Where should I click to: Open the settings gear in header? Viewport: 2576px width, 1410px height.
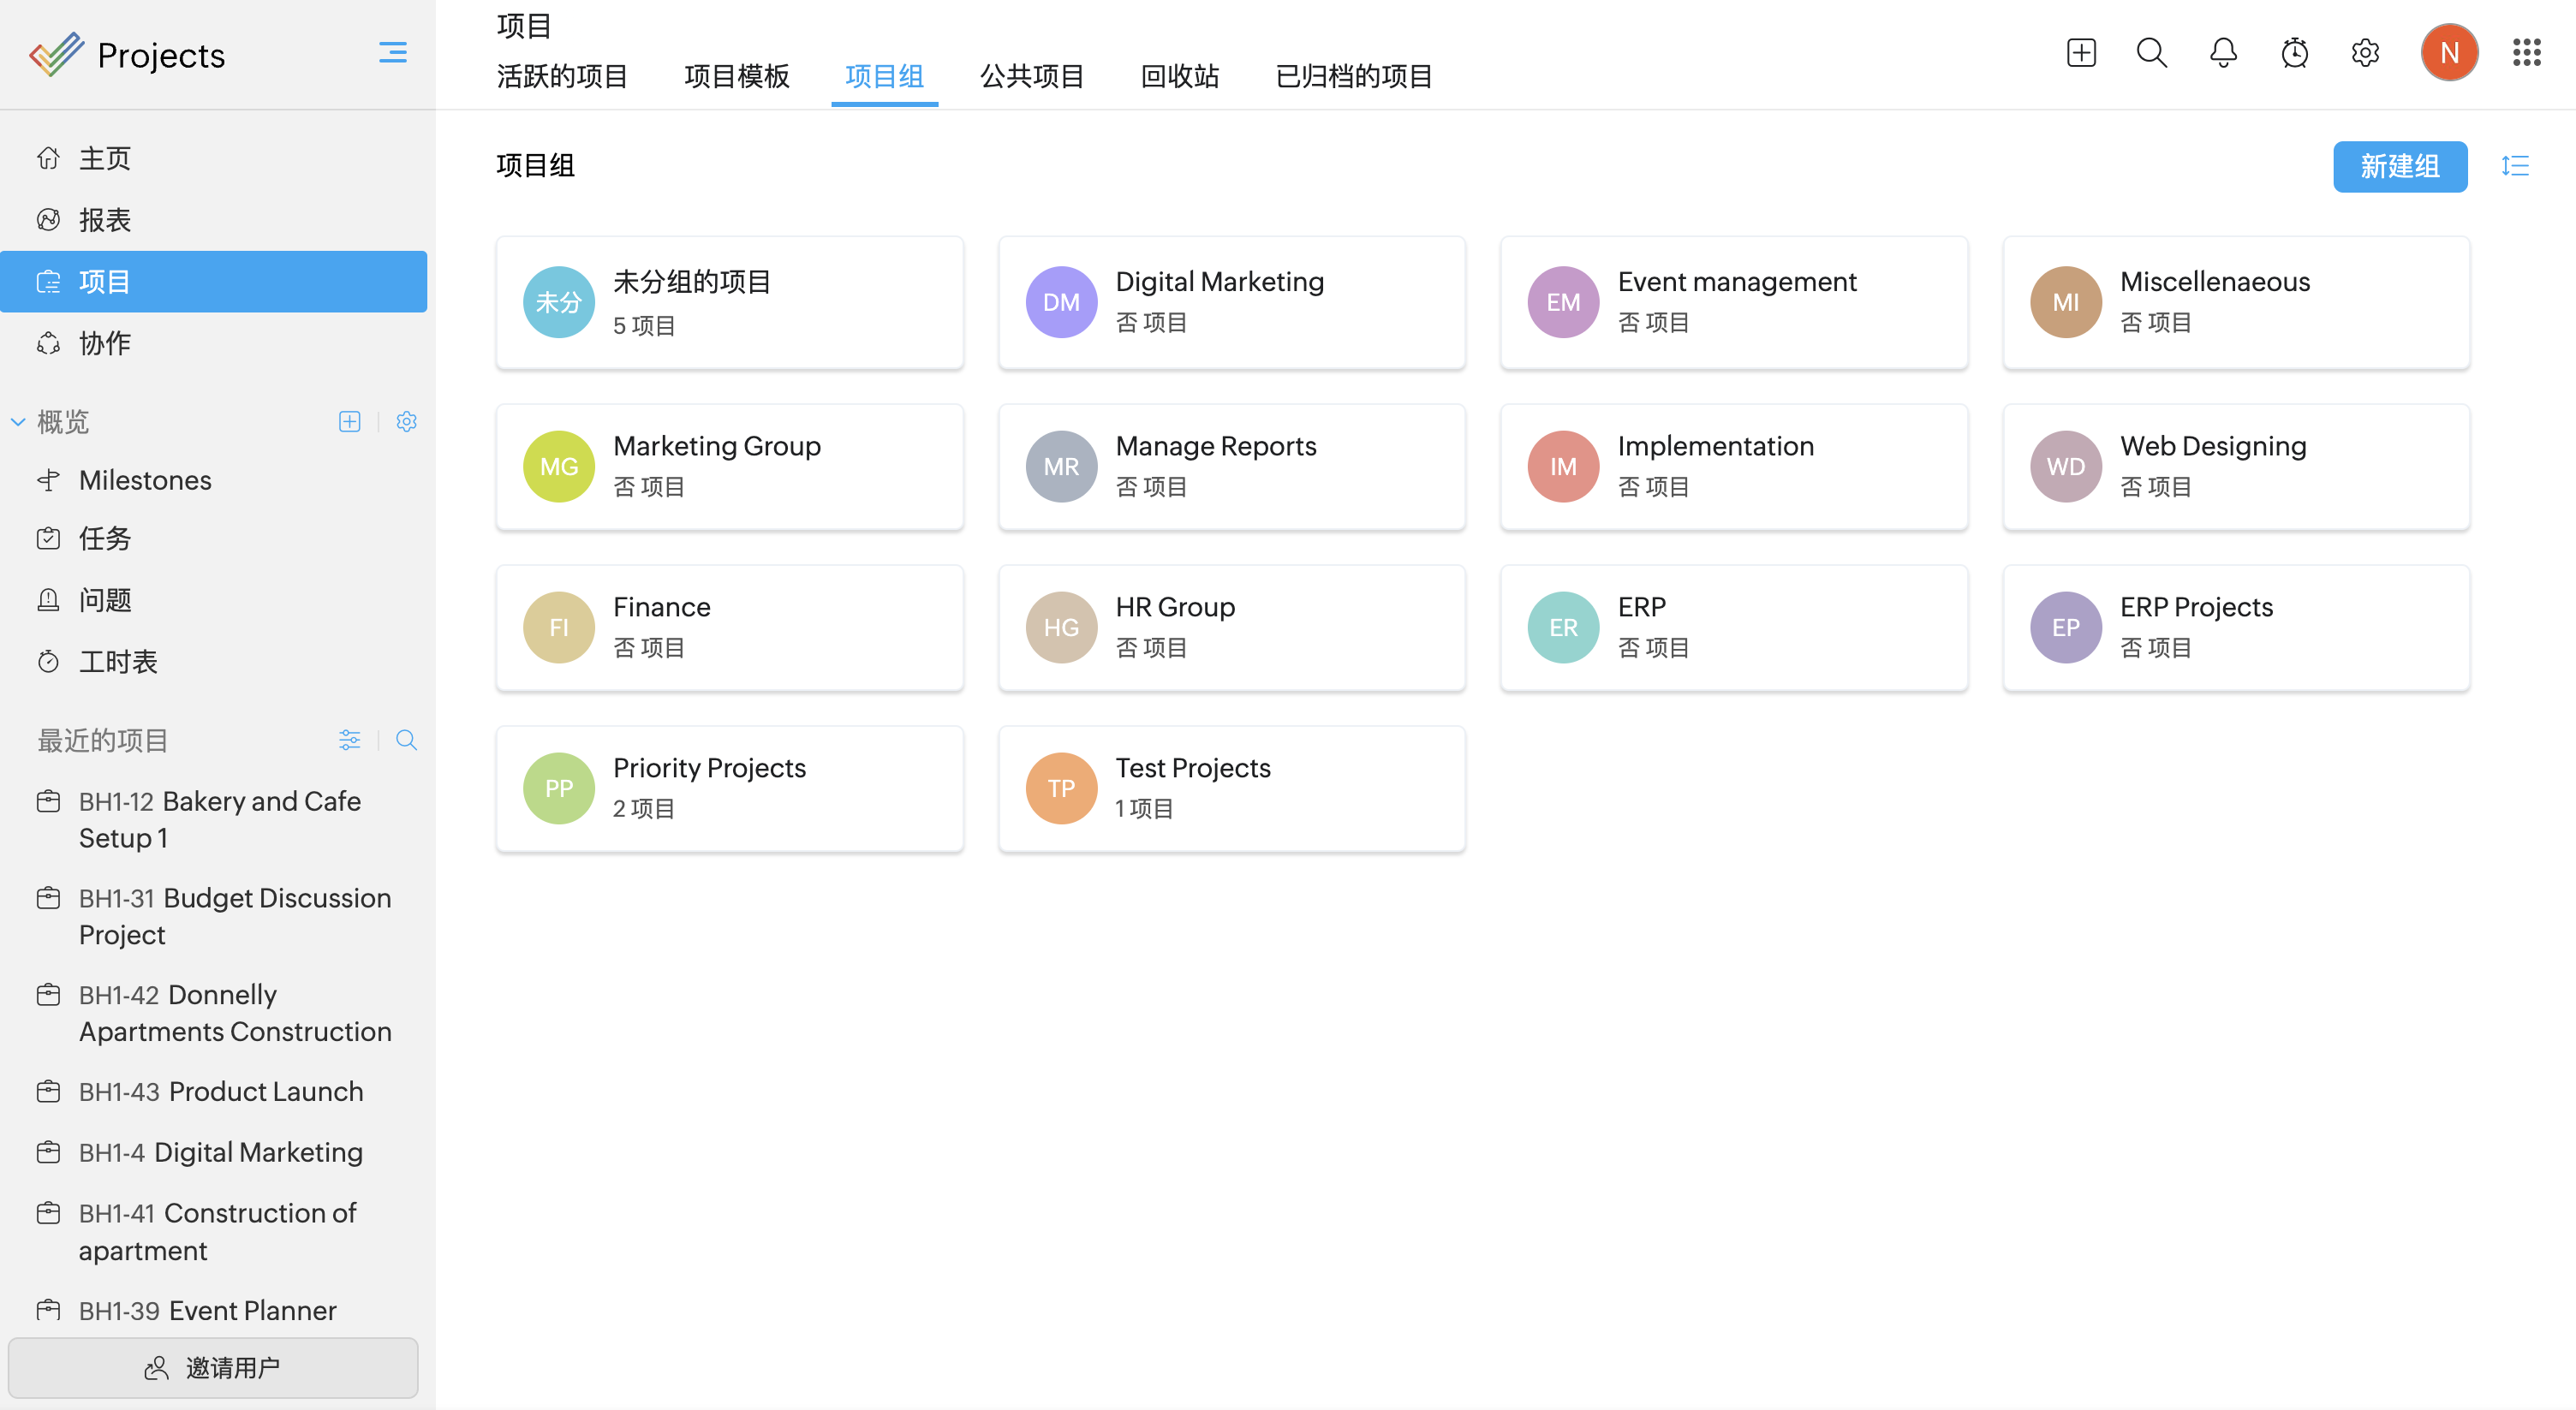[2365, 53]
